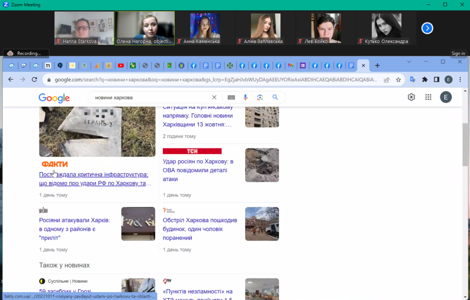Open ТСН article Удар росіян по Харкову
Screen dimensions: 470x300
point(198,170)
